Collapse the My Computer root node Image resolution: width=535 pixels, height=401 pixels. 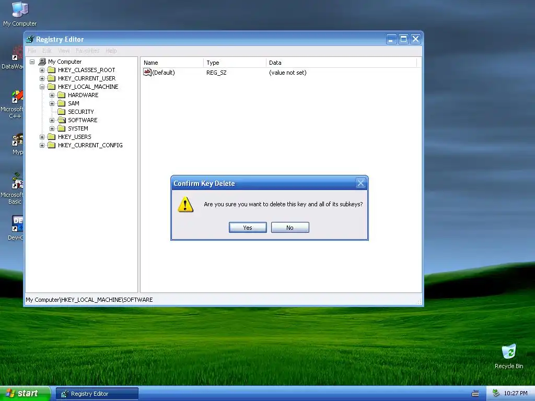coord(32,62)
